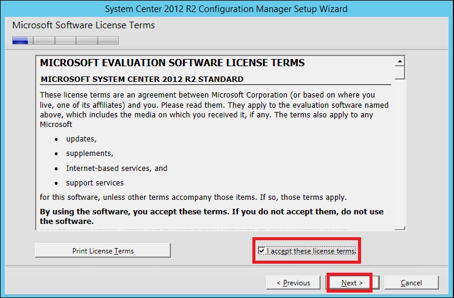Cancel the setup wizard
Screen dimensions: 454x298
coord(412,282)
